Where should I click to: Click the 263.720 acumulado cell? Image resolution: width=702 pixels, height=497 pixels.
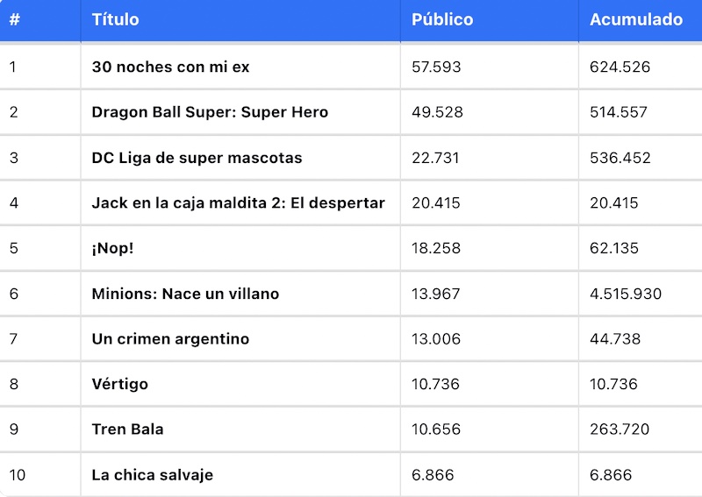point(620,430)
